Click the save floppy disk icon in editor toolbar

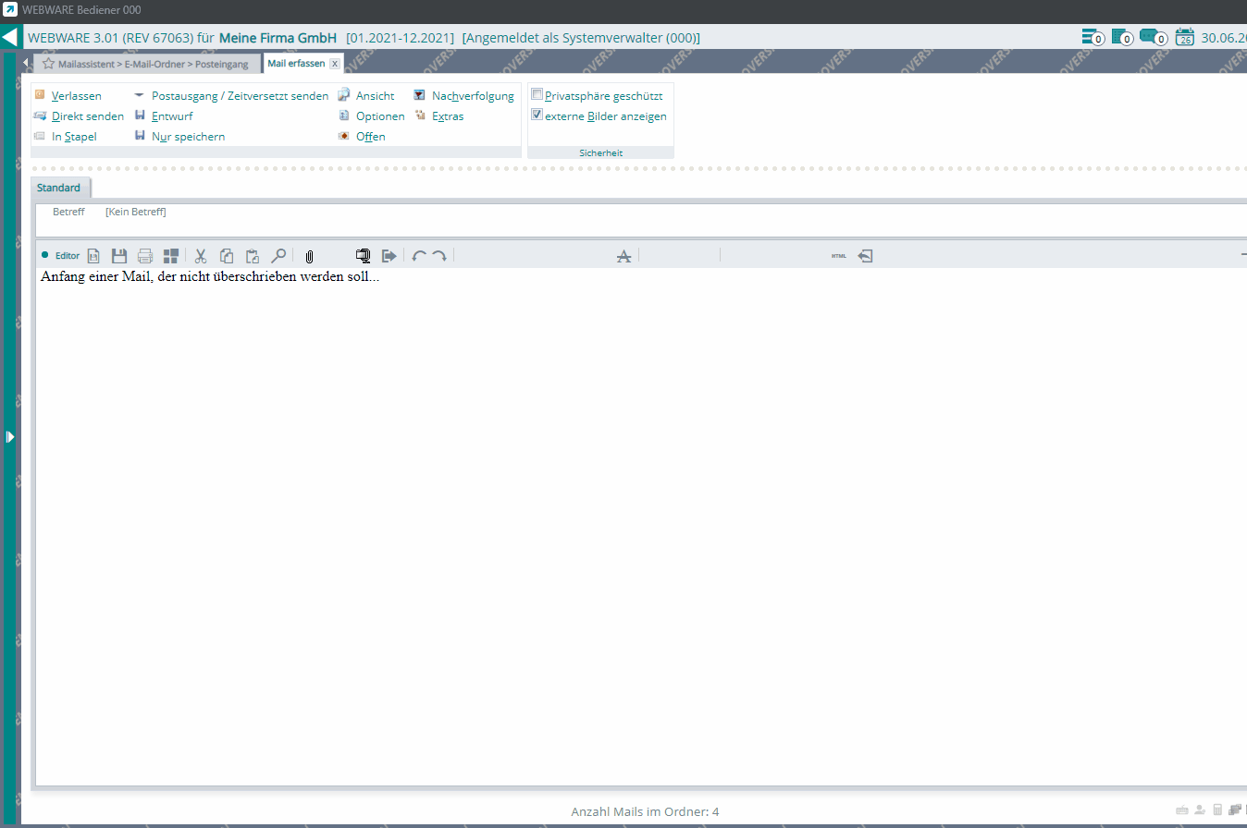click(x=119, y=256)
